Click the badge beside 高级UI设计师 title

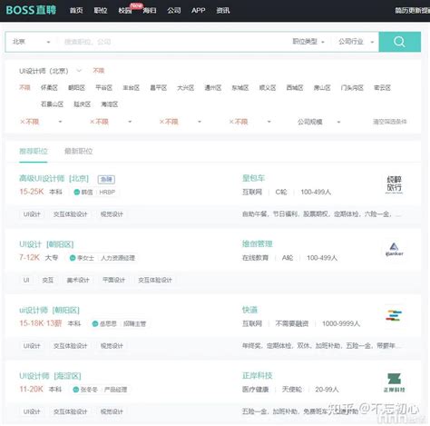106,179
